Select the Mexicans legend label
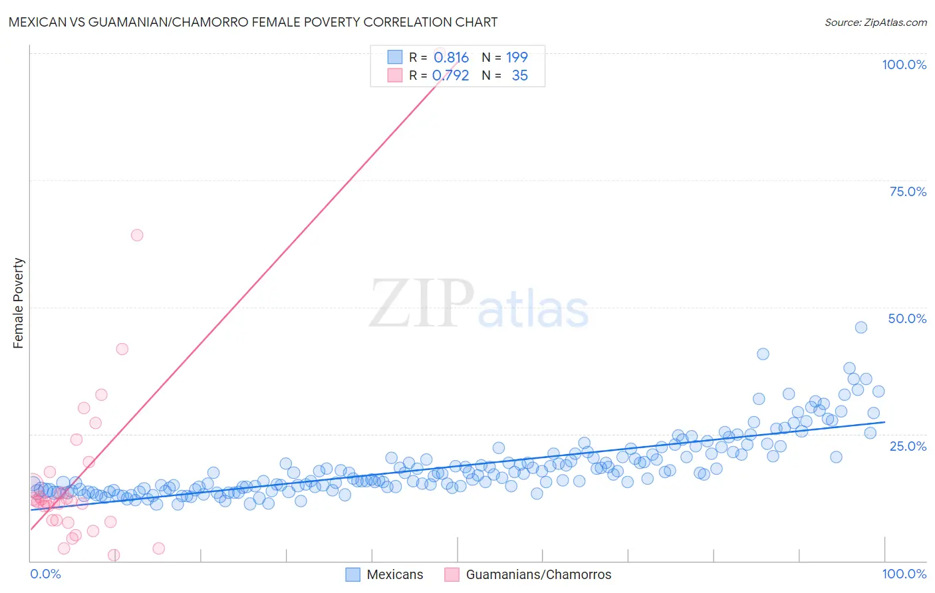The image size is (935, 593). [x=395, y=574]
